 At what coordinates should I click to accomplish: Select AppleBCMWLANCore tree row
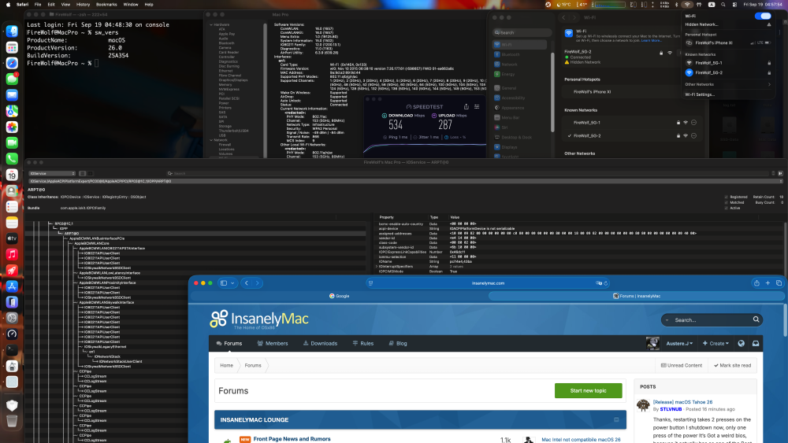91,243
